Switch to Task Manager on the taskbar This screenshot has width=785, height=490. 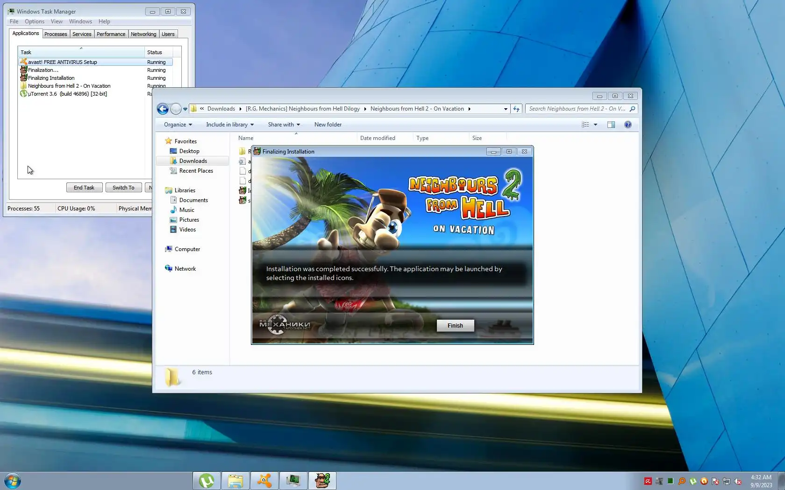click(293, 481)
